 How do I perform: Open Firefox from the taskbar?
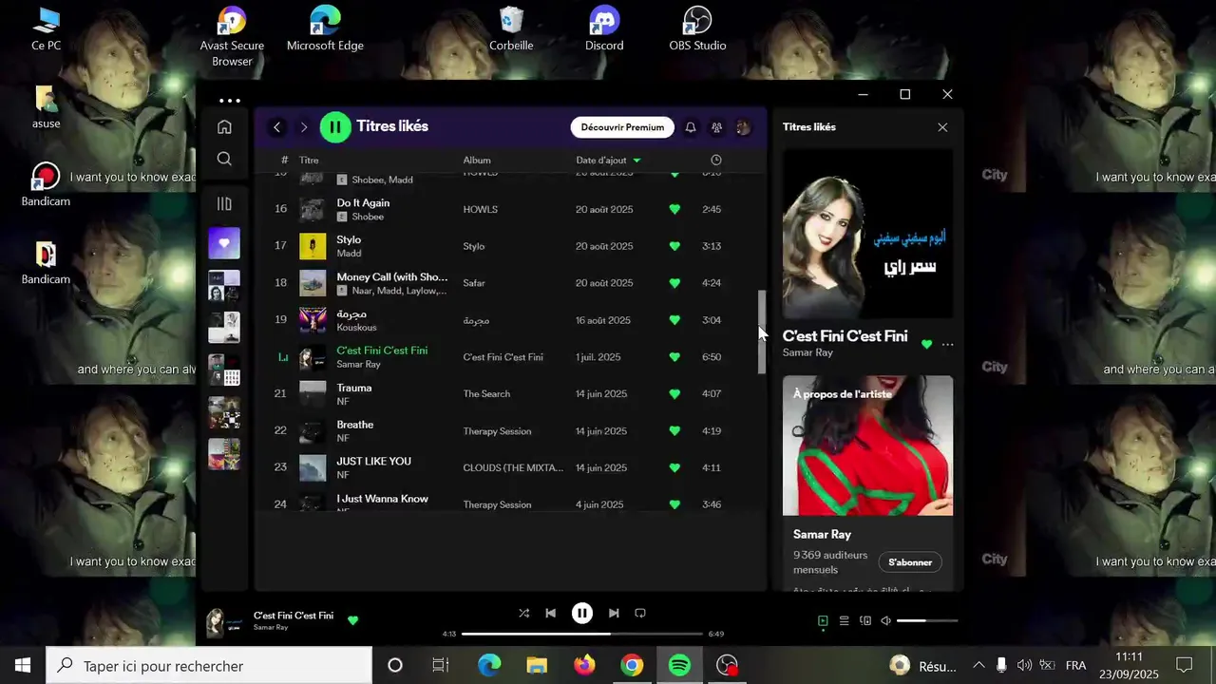point(584,666)
